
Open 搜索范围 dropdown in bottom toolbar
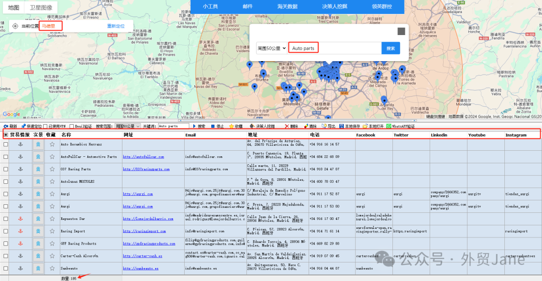coord(127,126)
